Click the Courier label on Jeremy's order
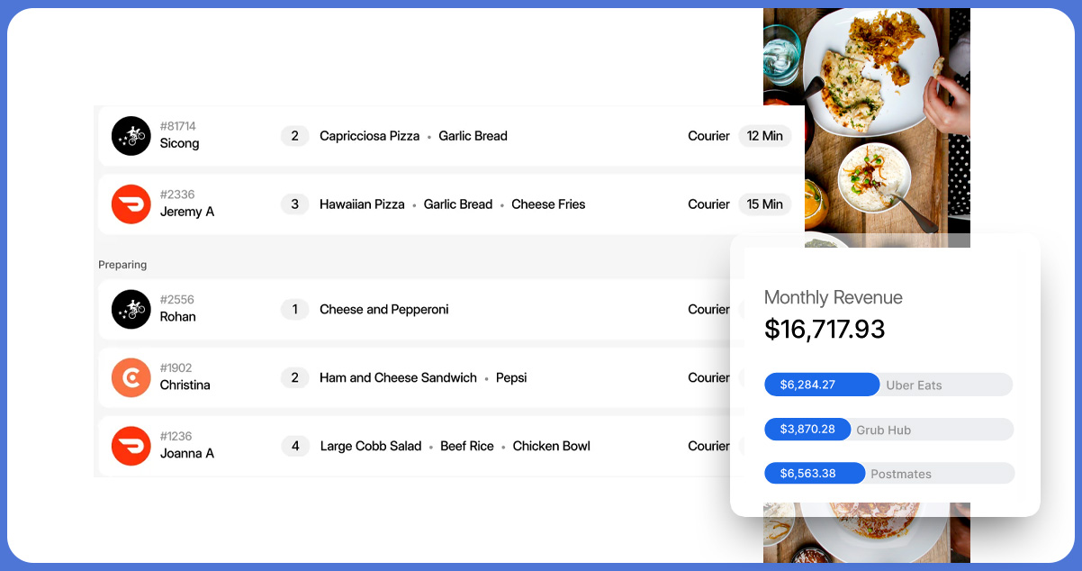The width and height of the screenshot is (1082, 571). click(x=708, y=204)
